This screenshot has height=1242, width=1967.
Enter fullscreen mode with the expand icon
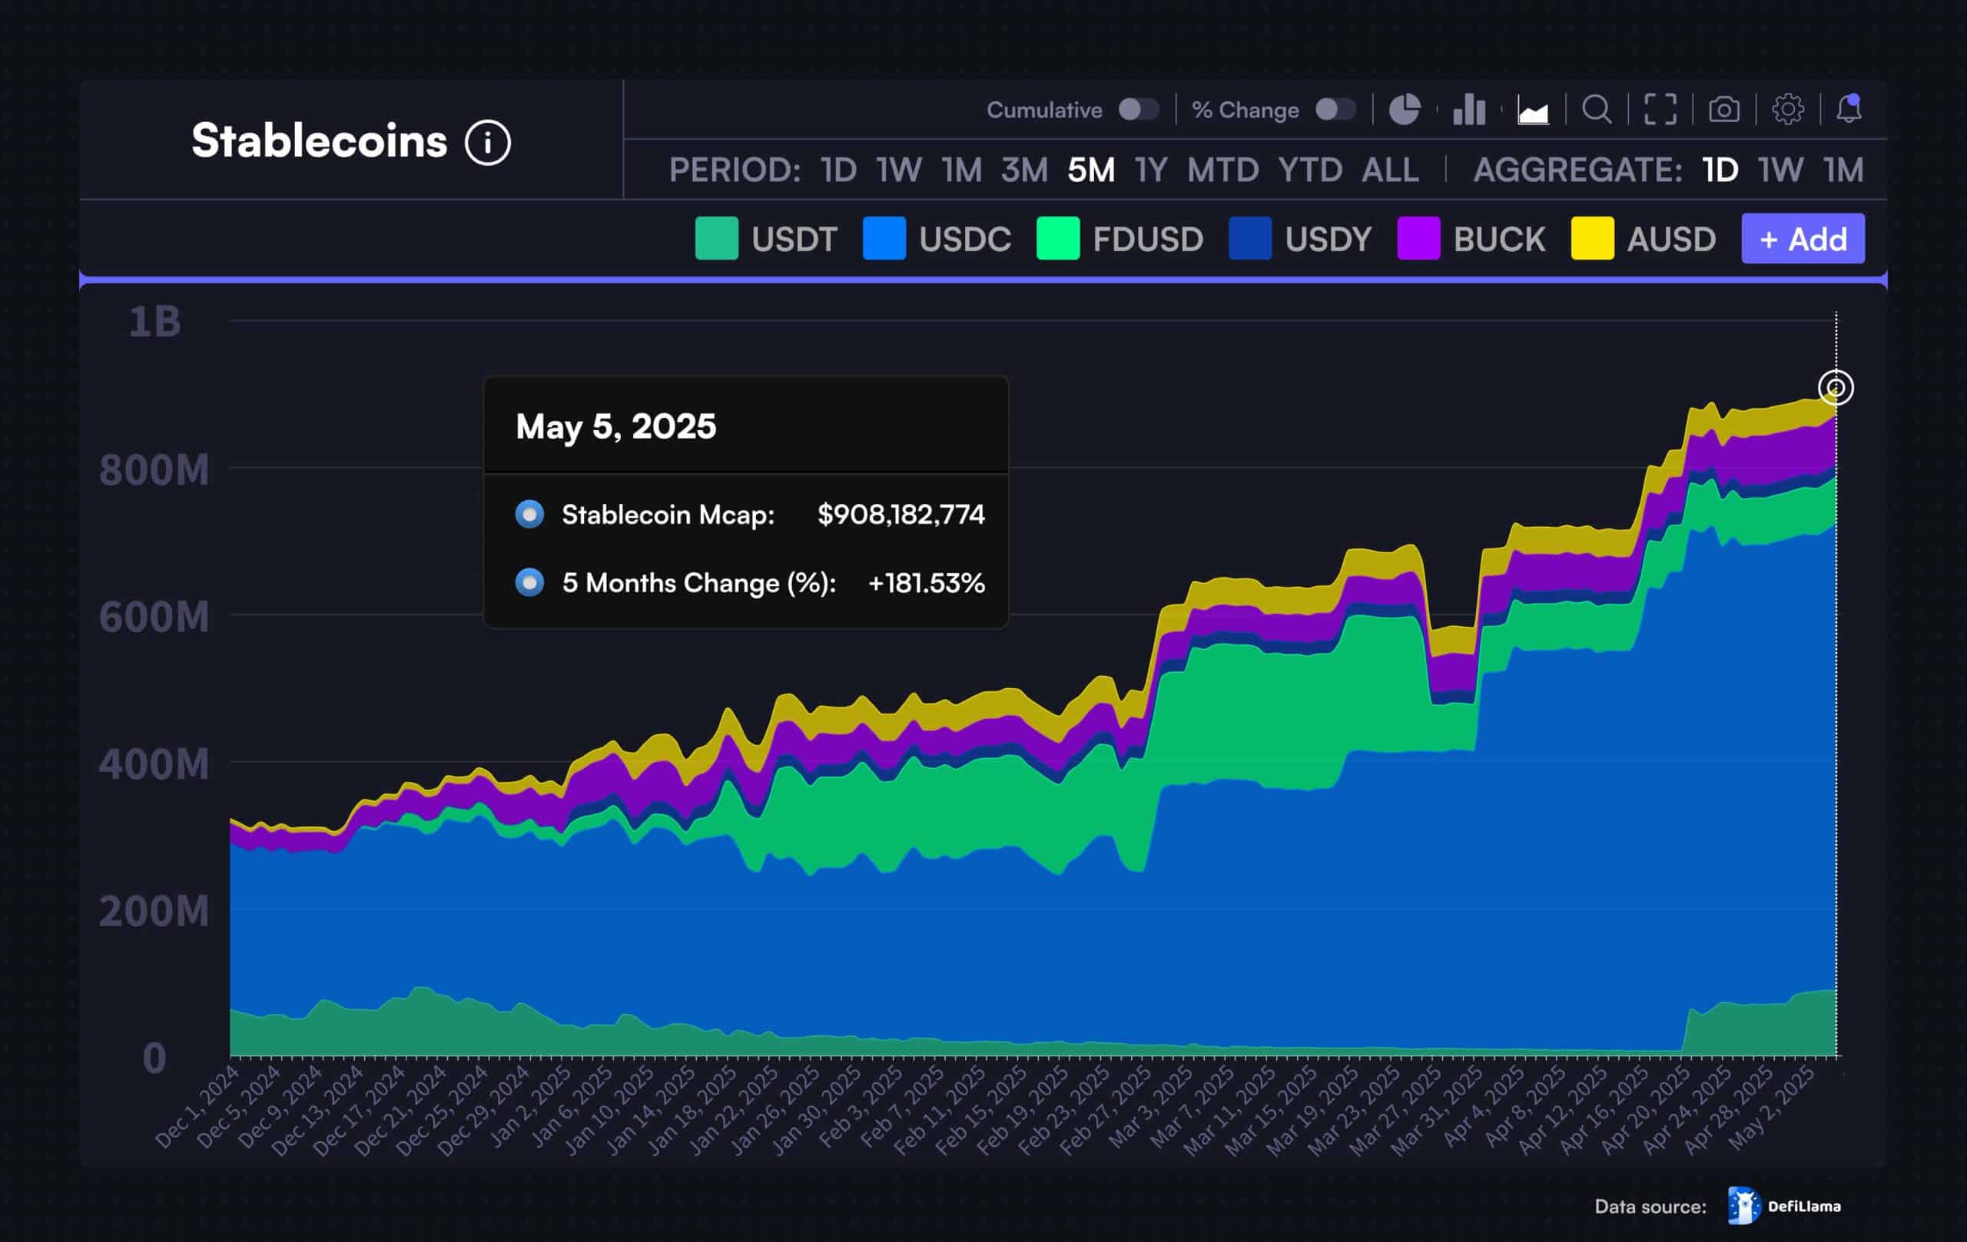pos(1660,108)
